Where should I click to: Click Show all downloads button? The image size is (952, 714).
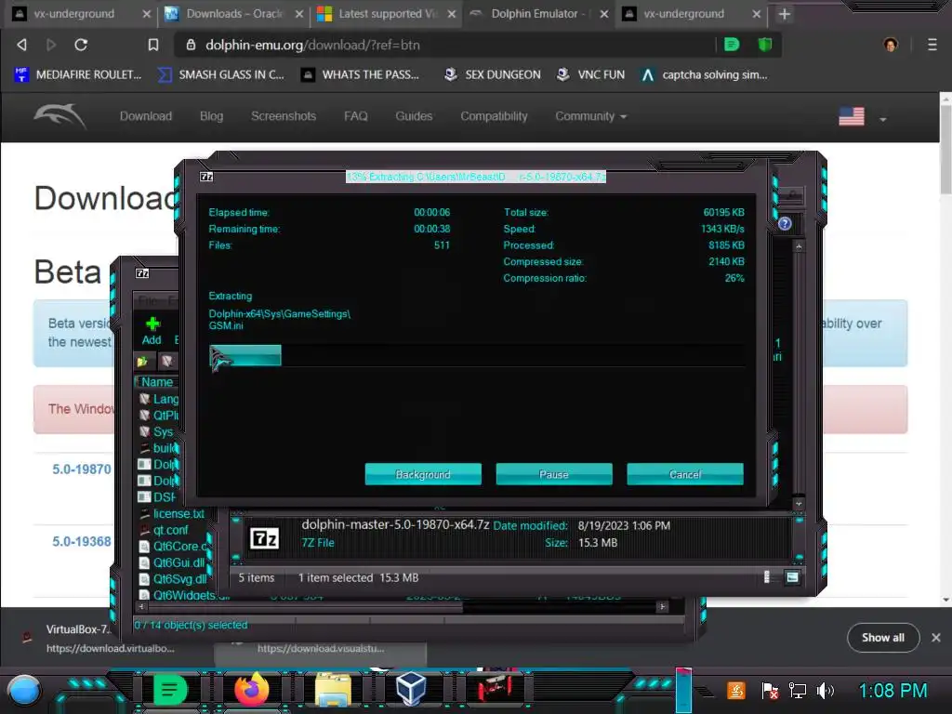click(x=883, y=638)
